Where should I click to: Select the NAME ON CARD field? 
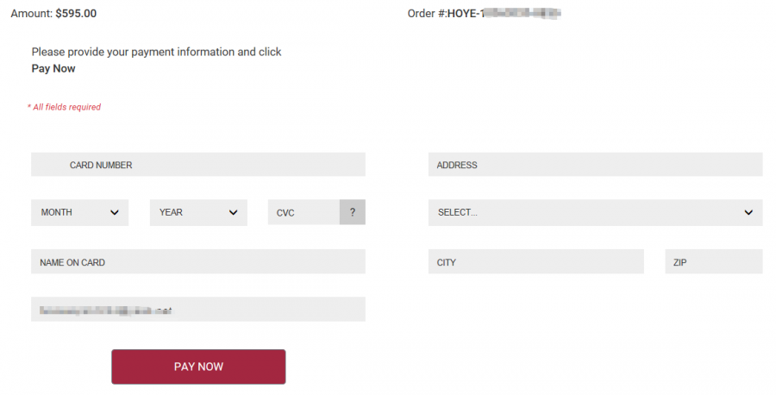click(198, 262)
